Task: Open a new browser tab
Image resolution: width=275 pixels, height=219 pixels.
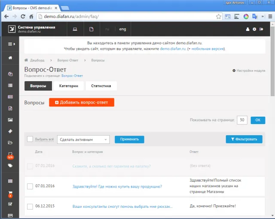Action: [65, 8]
